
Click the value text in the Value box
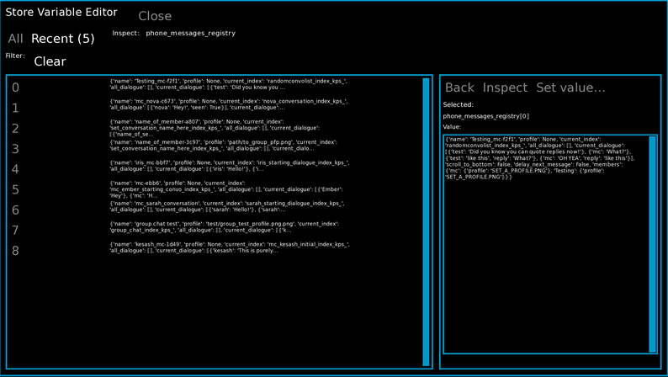[540, 158]
